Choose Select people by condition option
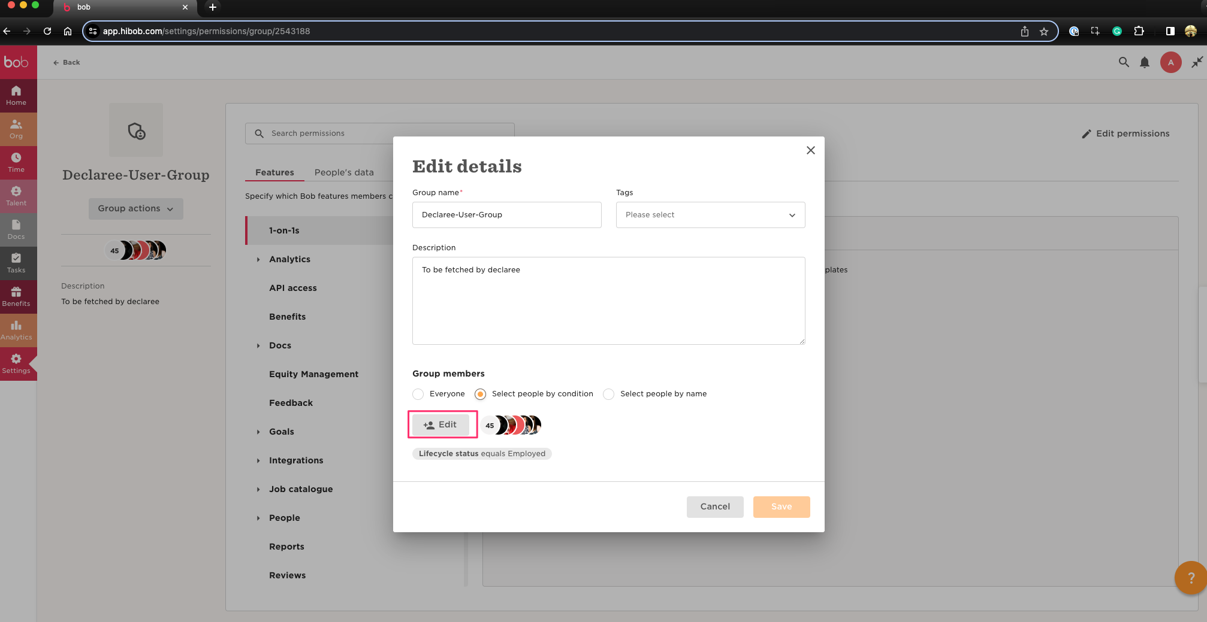The height and width of the screenshot is (622, 1207). pos(481,394)
